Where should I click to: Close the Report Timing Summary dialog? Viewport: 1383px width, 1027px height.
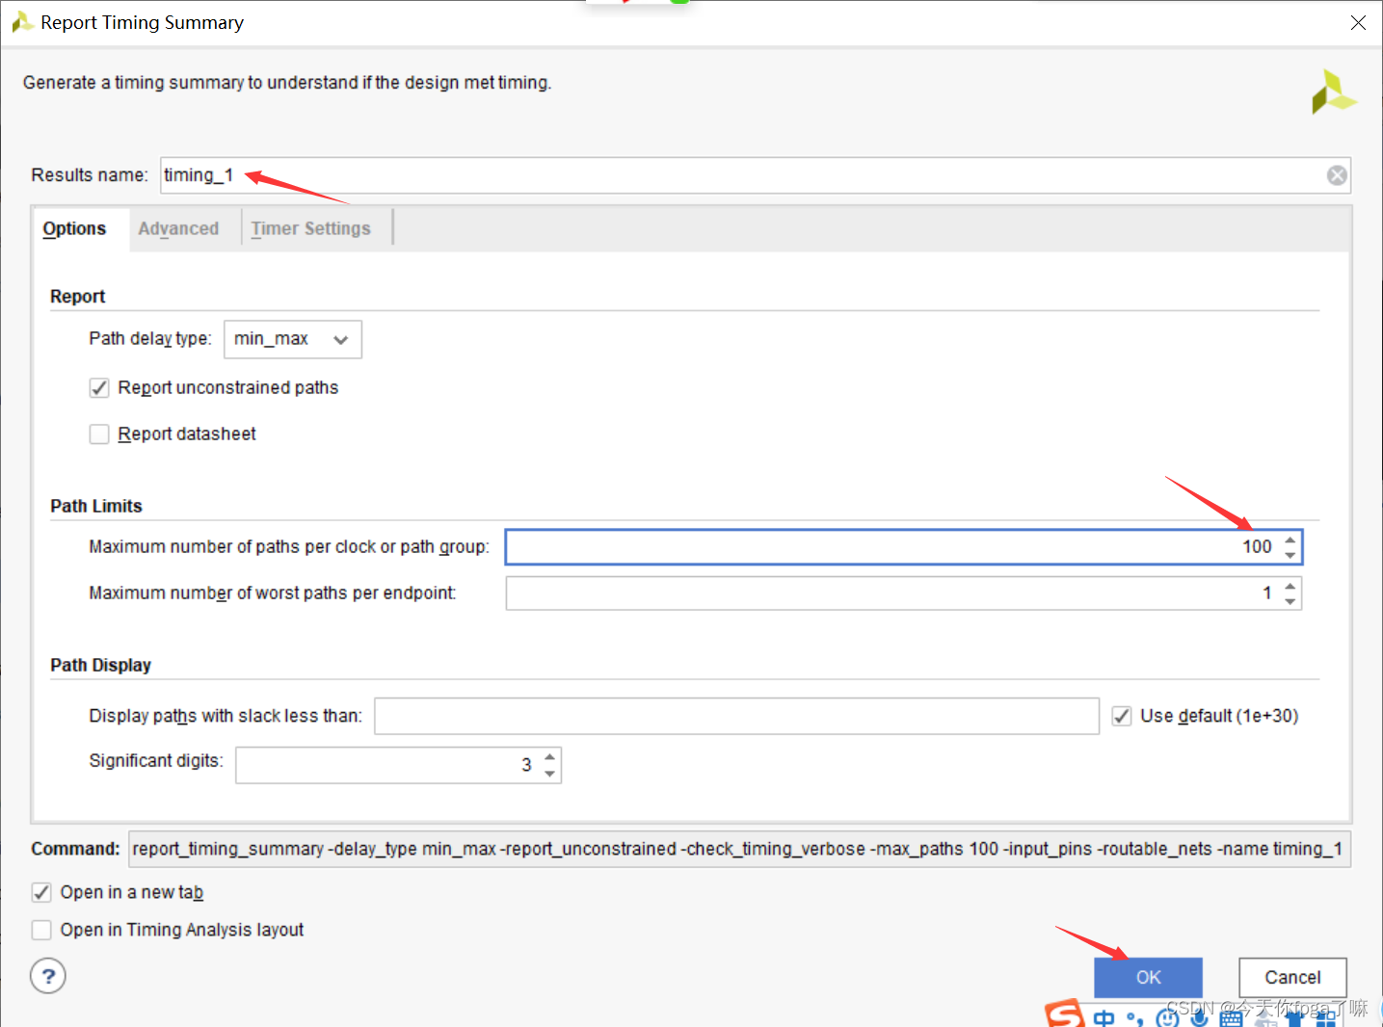(x=1358, y=22)
